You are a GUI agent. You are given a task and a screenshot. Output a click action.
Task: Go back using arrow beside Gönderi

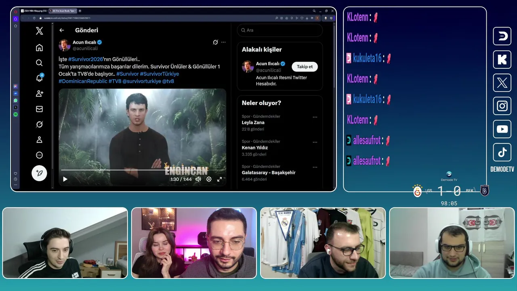62,30
